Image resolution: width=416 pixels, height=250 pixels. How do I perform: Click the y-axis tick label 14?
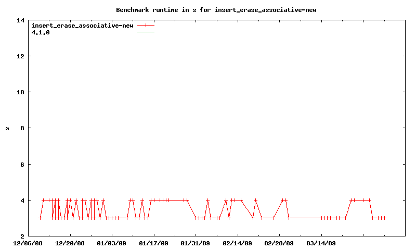[x=20, y=20]
